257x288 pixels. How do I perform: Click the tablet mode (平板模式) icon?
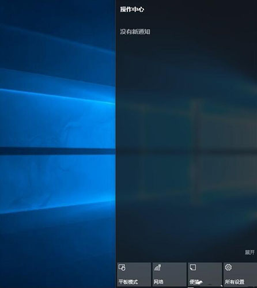[122, 267]
